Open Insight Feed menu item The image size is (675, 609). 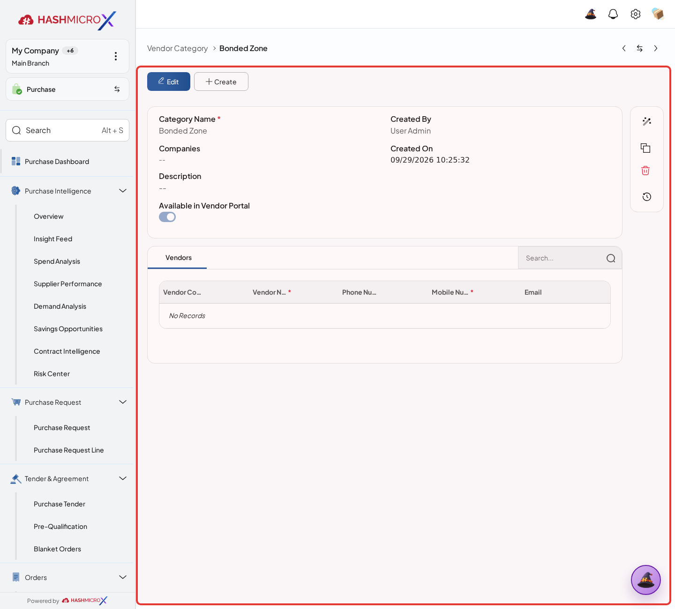click(x=53, y=239)
